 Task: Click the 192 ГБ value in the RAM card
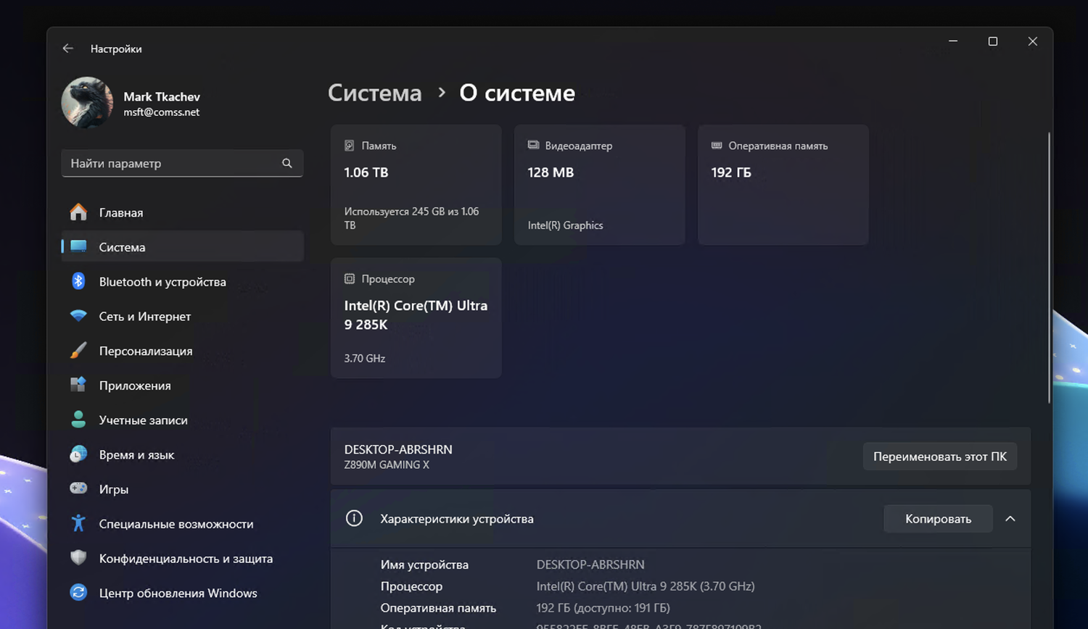pyautogui.click(x=731, y=172)
